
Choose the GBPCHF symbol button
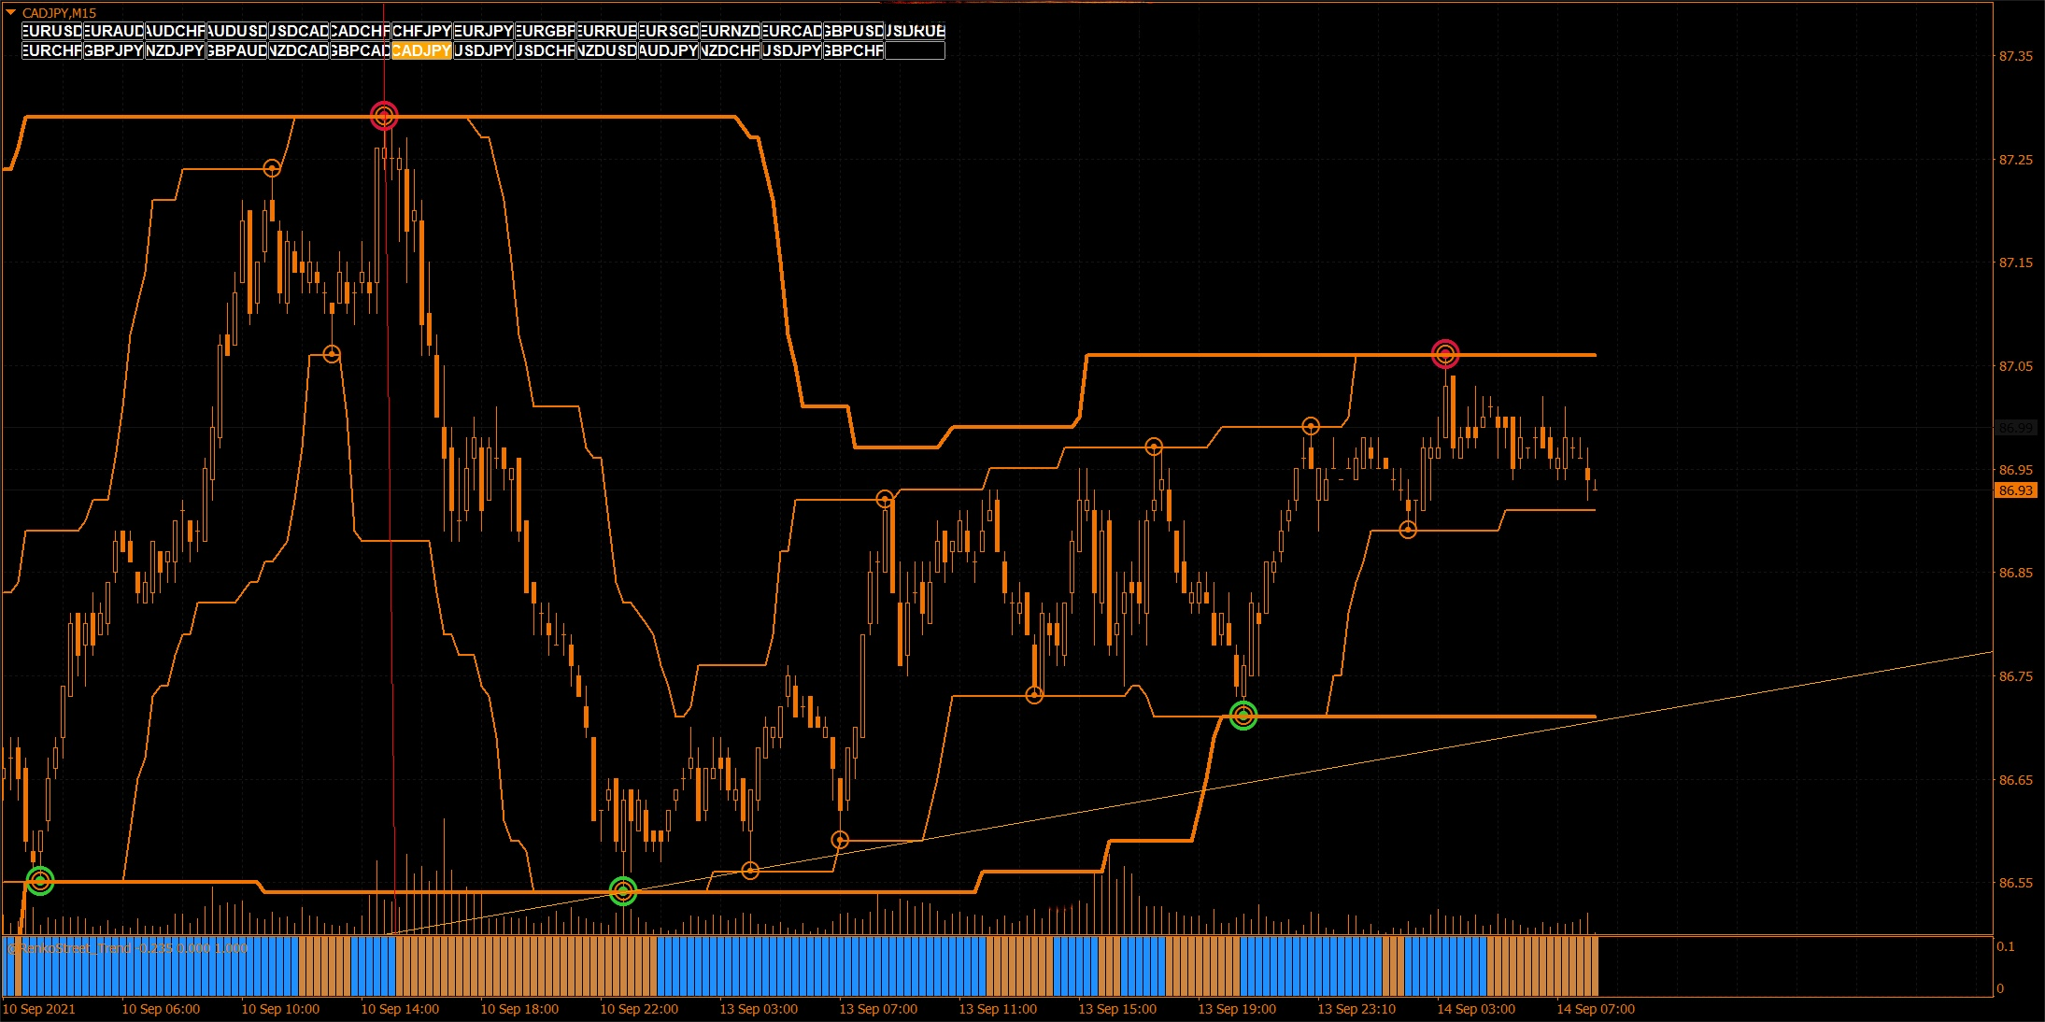(853, 50)
